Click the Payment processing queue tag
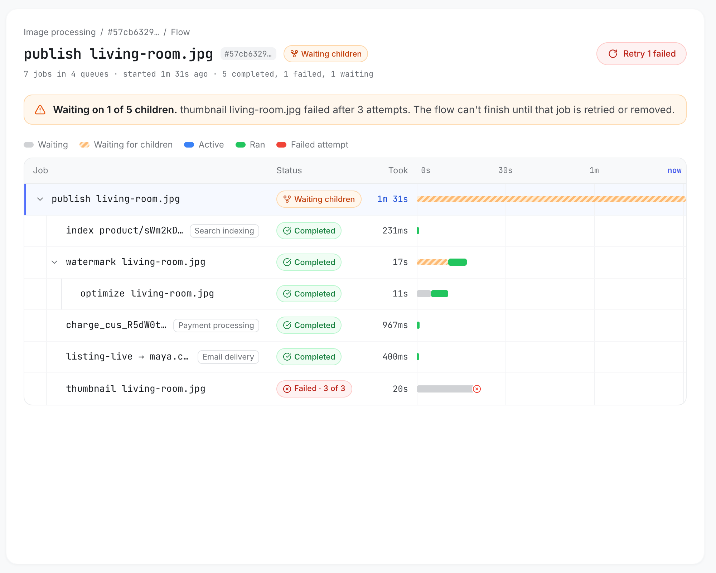The height and width of the screenshot is (573, 716). click(216, 325)
